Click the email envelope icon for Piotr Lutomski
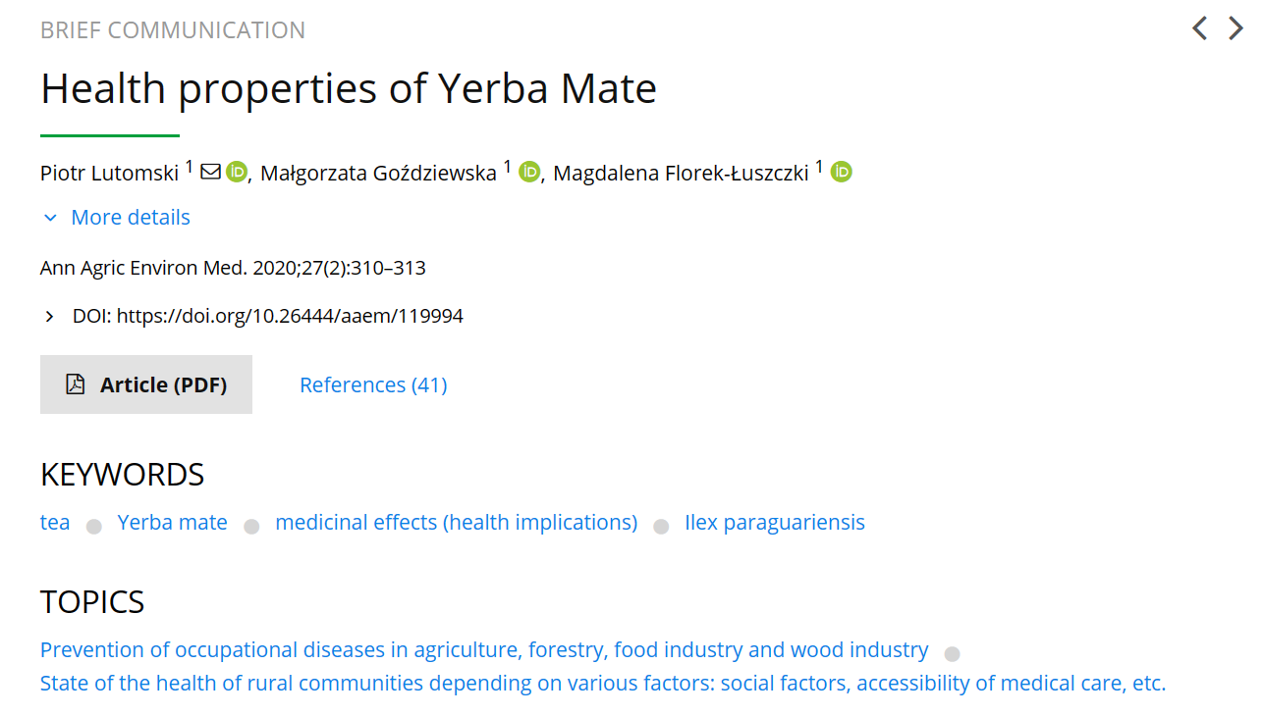Screen dimensions: 1263x716 (x=210, y=172)
